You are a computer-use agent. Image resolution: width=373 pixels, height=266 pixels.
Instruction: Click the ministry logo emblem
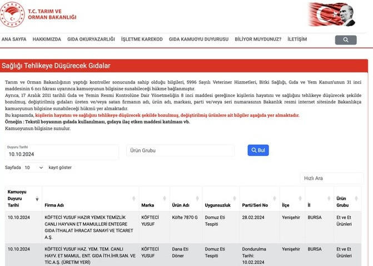tap(12, 14)
